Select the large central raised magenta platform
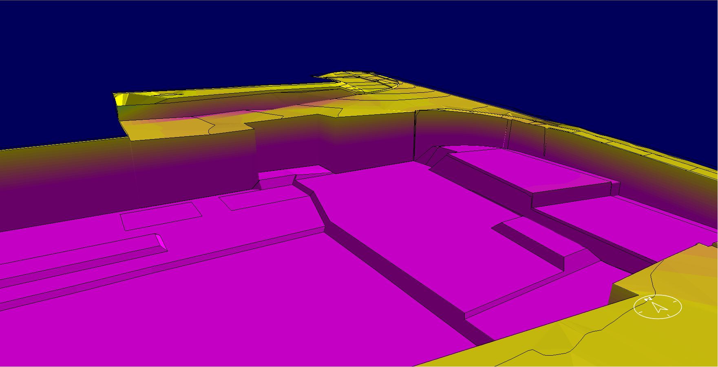 coord(408,212)
